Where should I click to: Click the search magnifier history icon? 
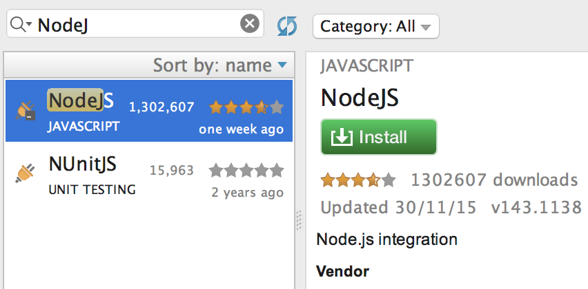click(20, 25)
